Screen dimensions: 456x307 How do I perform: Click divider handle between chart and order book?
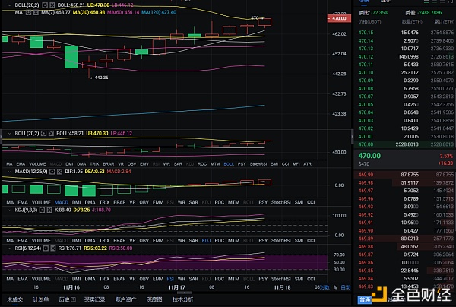coord(353,137)
